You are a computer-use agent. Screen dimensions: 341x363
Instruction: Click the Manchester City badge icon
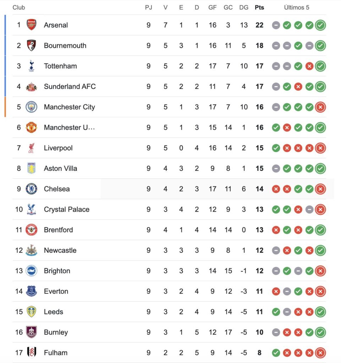pos(32,107)
